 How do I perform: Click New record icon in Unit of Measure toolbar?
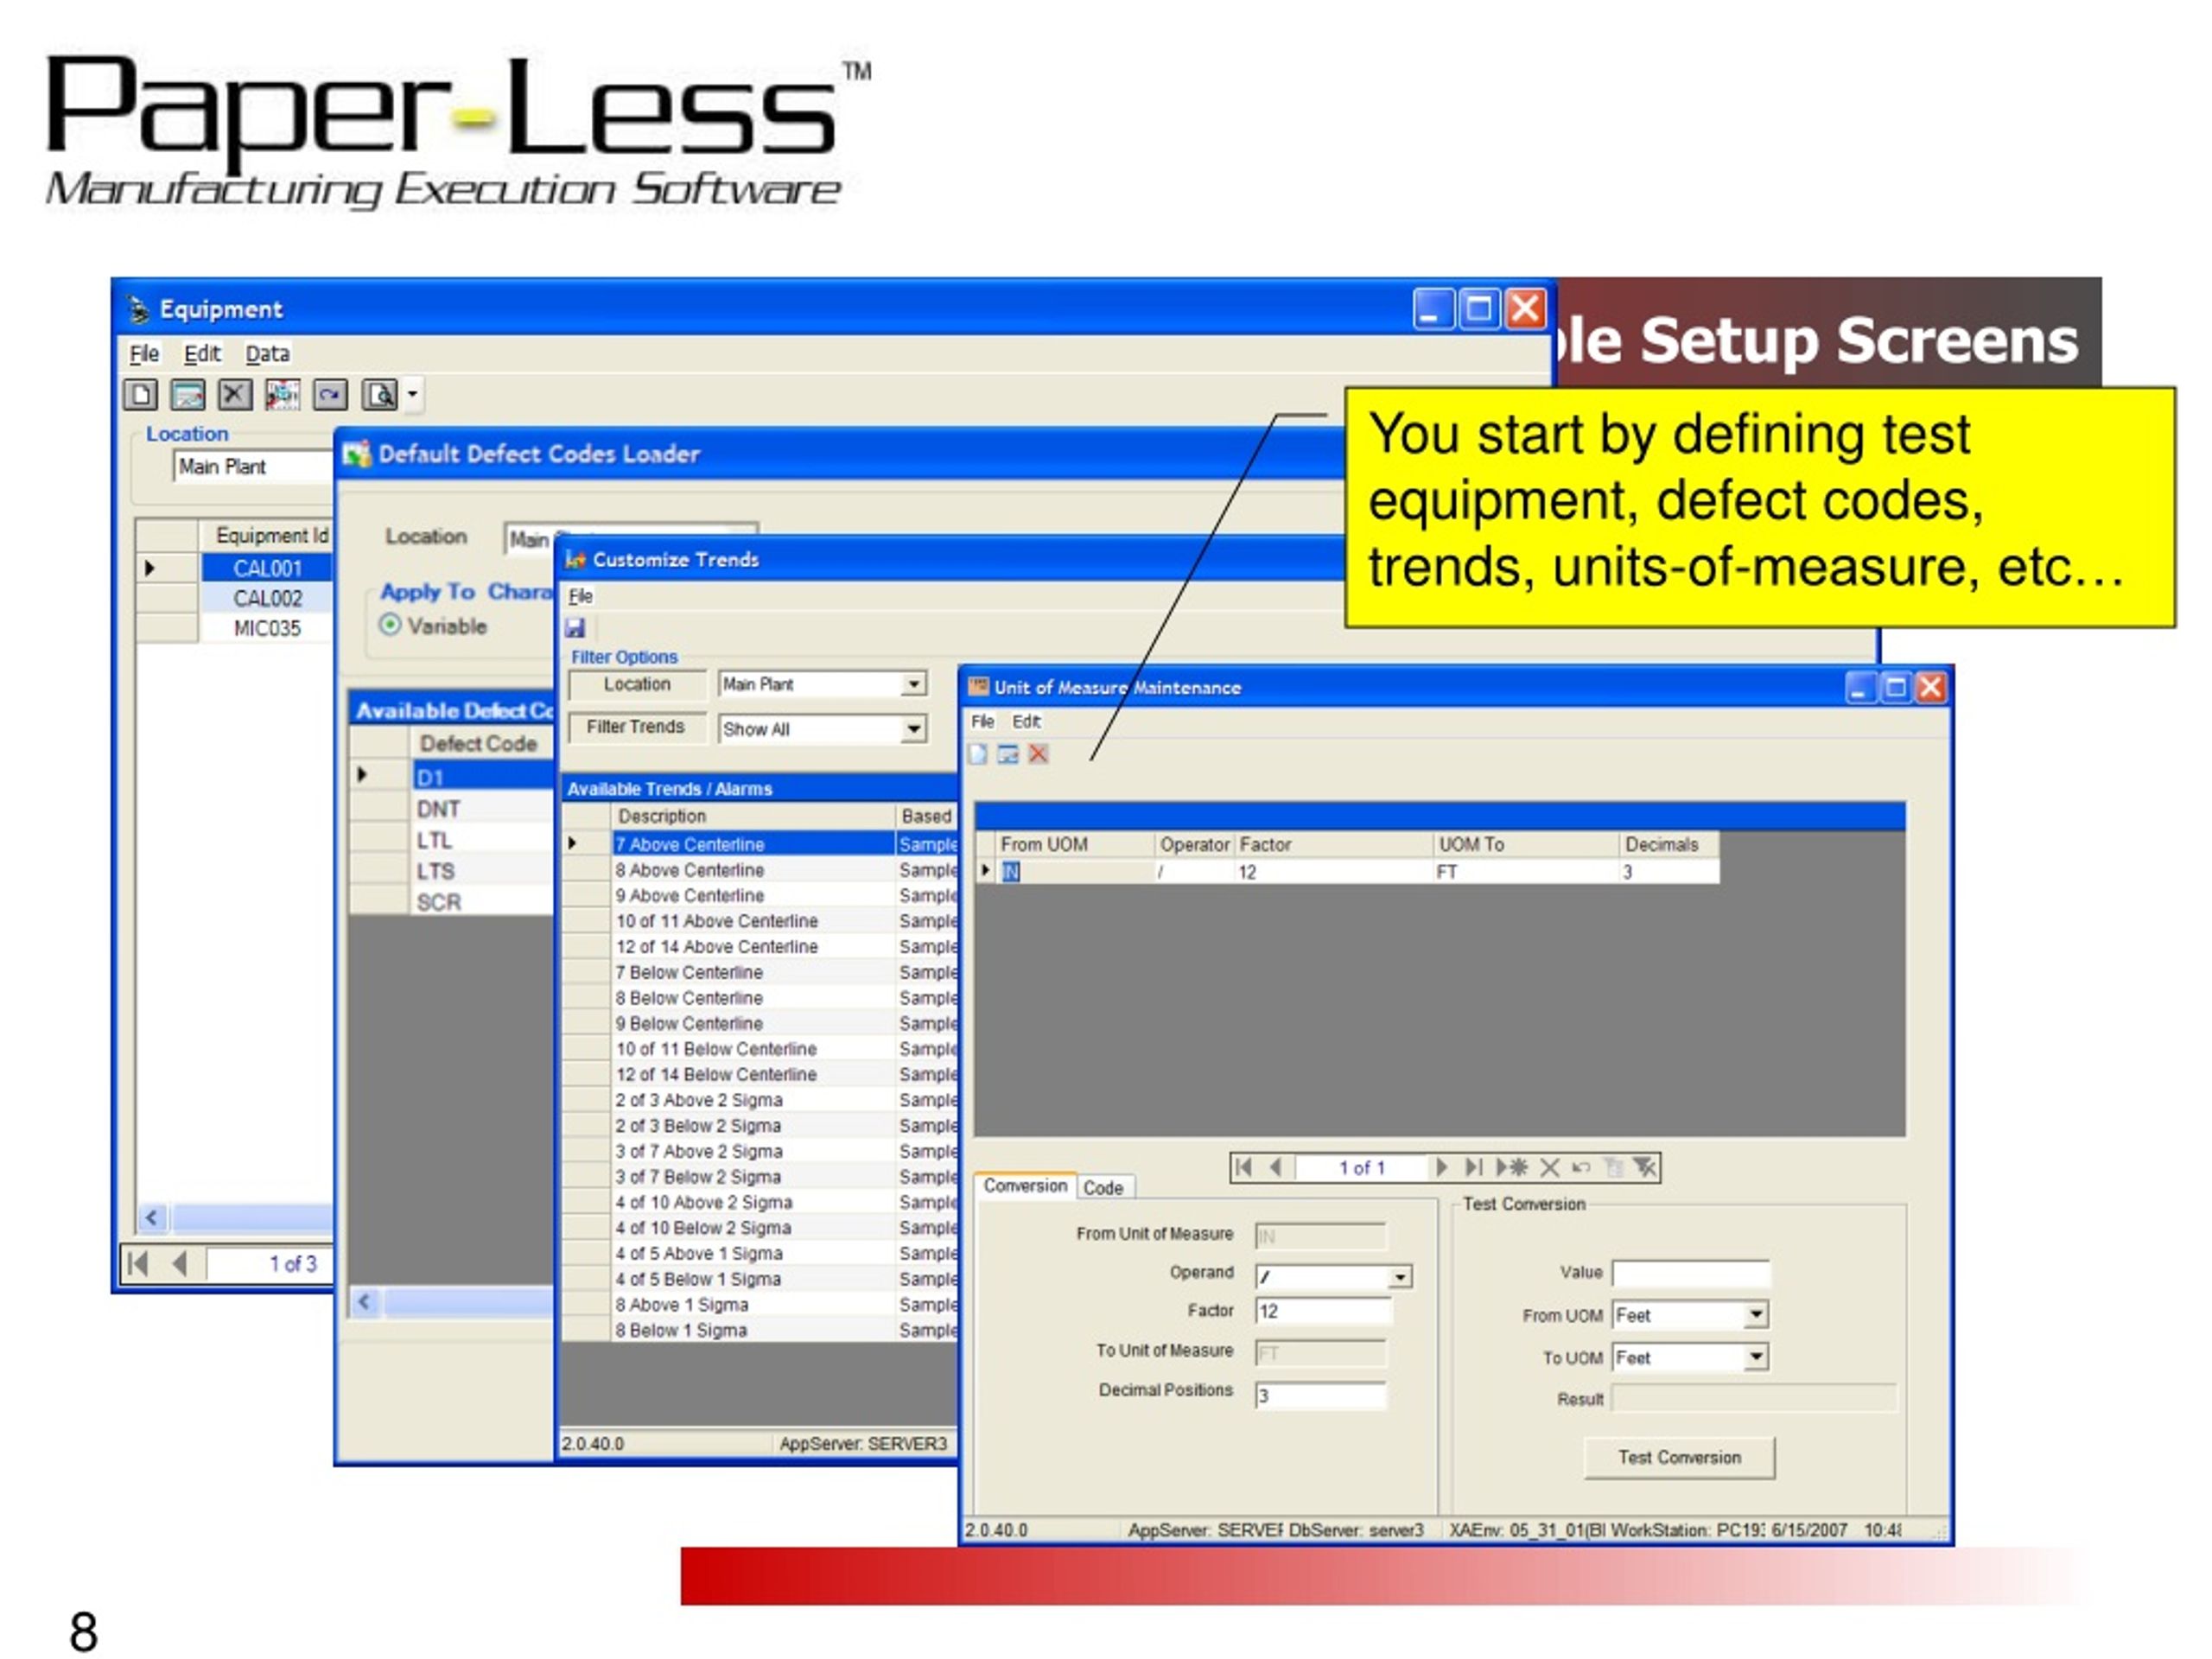978,754
